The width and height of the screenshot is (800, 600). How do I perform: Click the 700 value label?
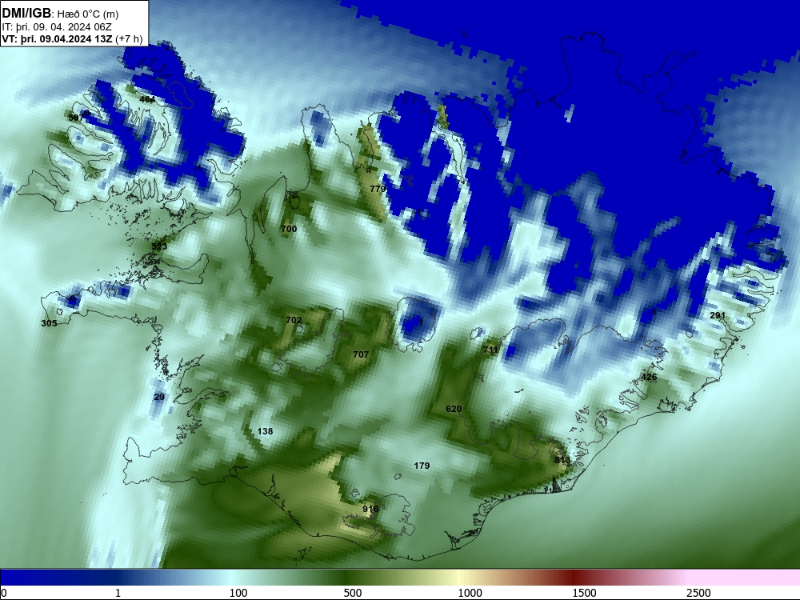[x=289, y=229]
